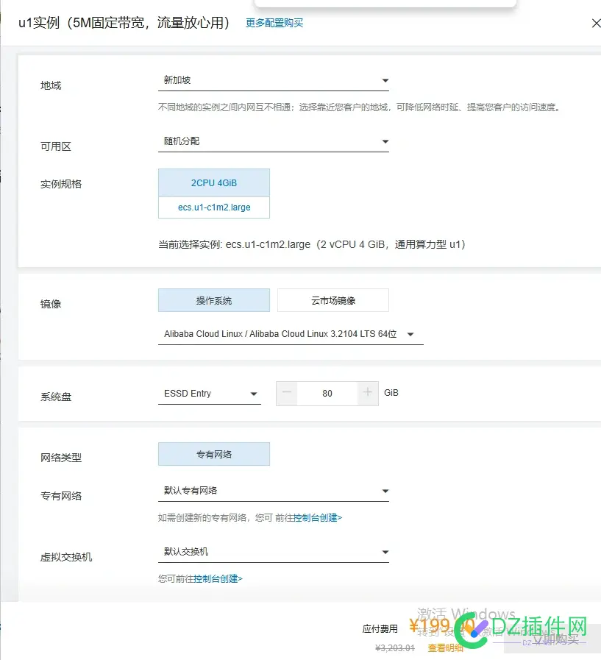Open the Alibaba Cloud Linux image dropdown
This screenshot has width=601, height=660.
pyautogui.click(x=289, y=333)
